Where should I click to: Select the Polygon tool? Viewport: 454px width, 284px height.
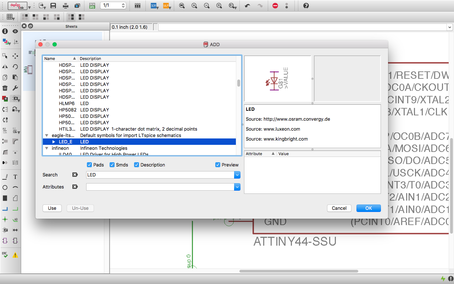[15, 198]
